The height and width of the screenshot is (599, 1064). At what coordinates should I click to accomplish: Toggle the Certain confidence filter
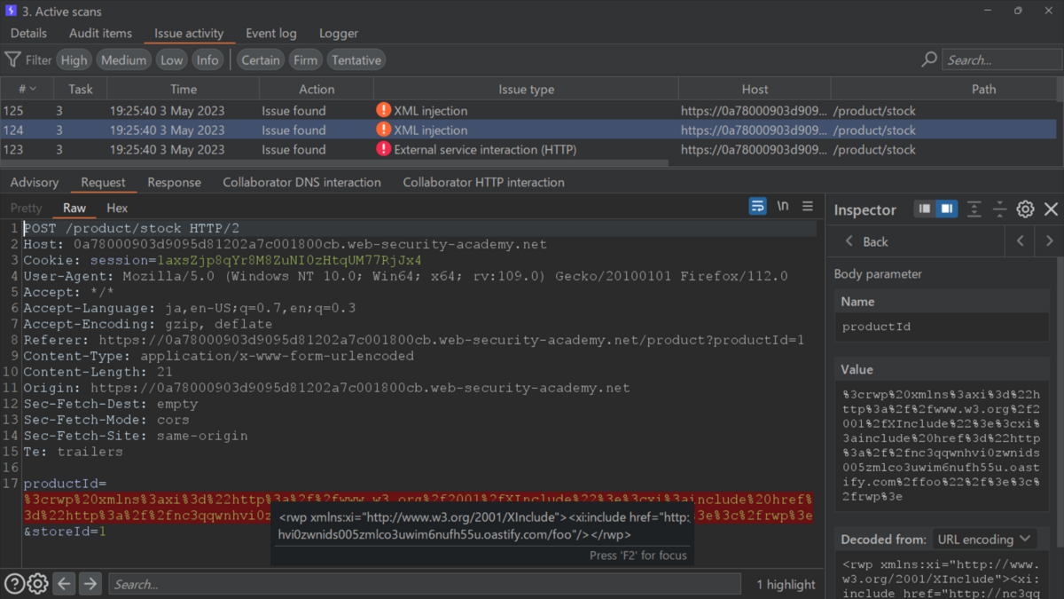click(x=261, y=60)
